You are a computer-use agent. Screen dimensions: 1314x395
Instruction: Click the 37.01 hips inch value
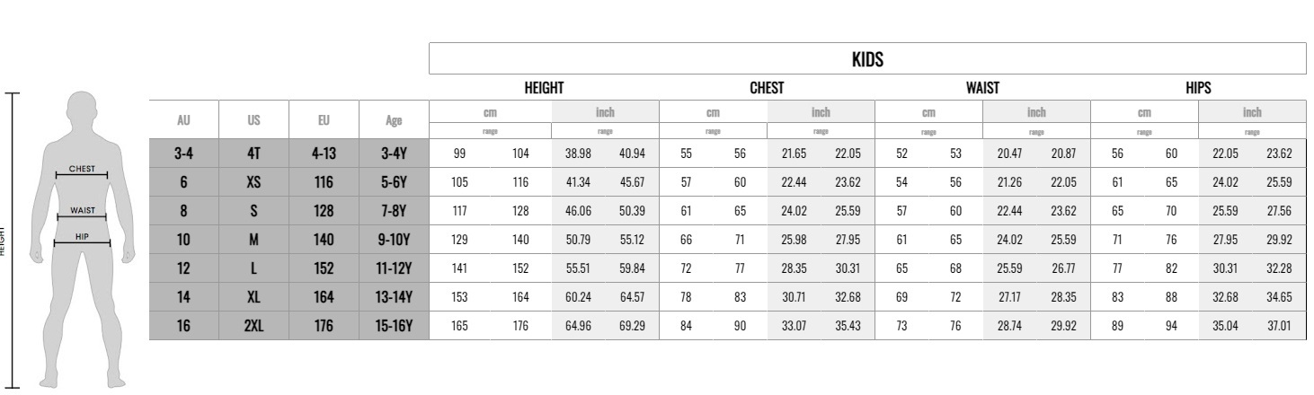coord(1279,326)
